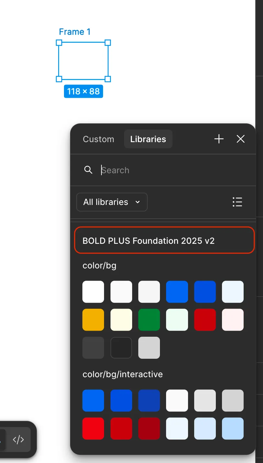Select the white swatch in color/bg
Image resolution: width=263 pixels, height=463 pixels.
tap(93, 291)
